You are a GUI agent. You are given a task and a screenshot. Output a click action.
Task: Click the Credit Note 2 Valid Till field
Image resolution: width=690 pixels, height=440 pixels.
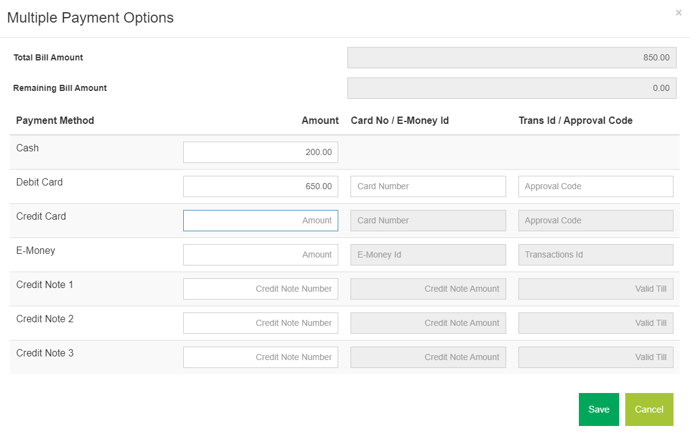595,323
